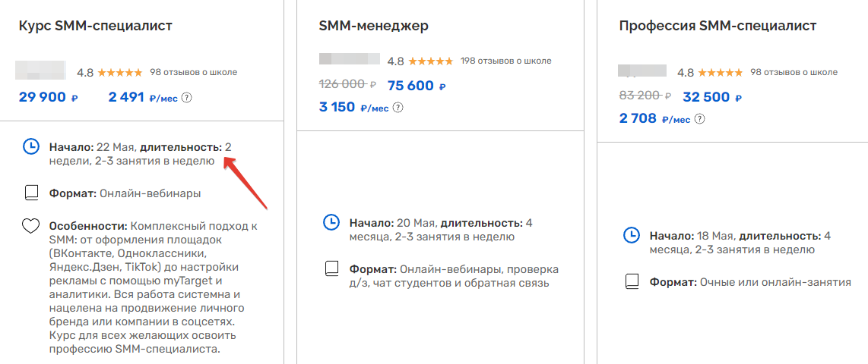Click the 32 500 ₽ discounted price
The height and width of the screenshot is (364, 868).
(x=712, y=97)
